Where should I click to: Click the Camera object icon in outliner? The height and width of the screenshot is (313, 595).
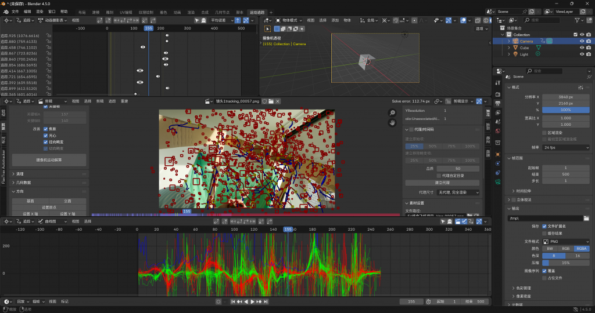click(x=515, y=41)
